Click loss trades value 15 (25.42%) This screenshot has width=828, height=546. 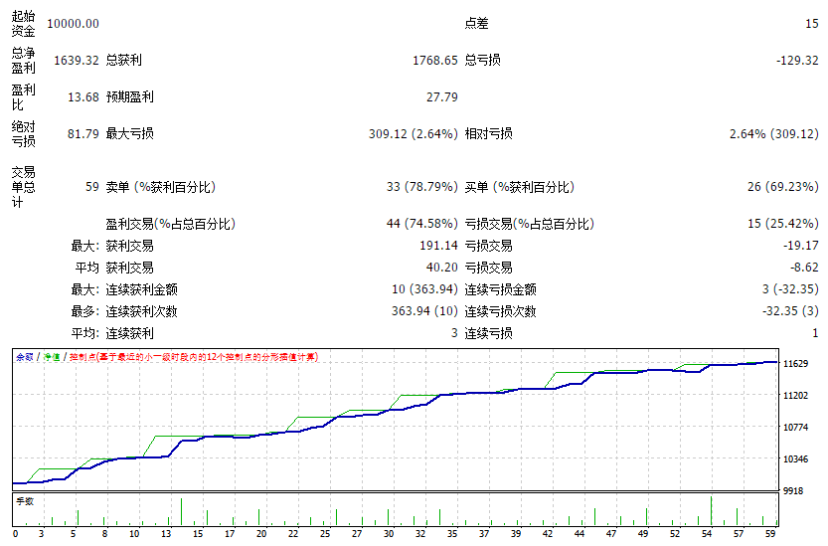click(783, 224)
